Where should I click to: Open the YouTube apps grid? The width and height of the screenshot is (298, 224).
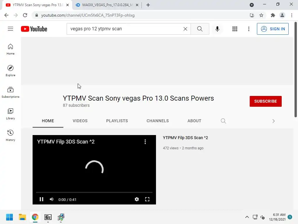pyautogui.click(x=235, y=29)
